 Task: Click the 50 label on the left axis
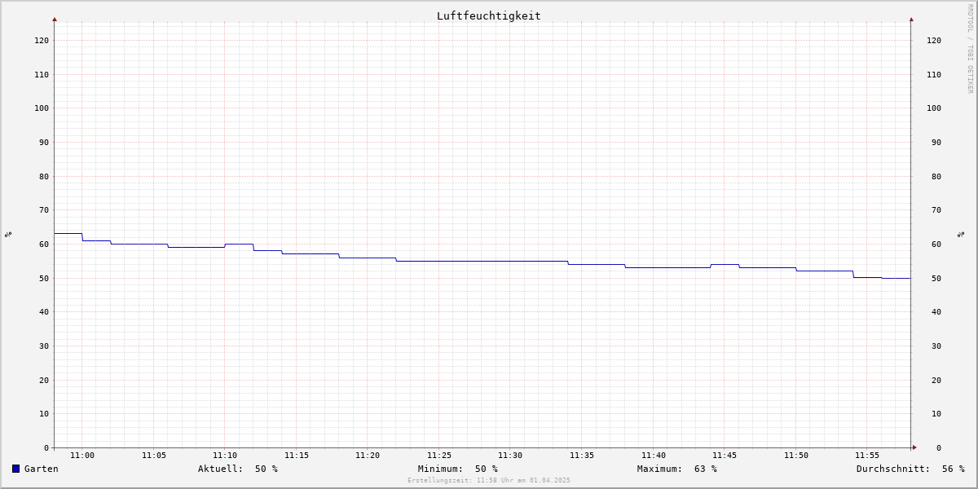[x=44, y=278]
